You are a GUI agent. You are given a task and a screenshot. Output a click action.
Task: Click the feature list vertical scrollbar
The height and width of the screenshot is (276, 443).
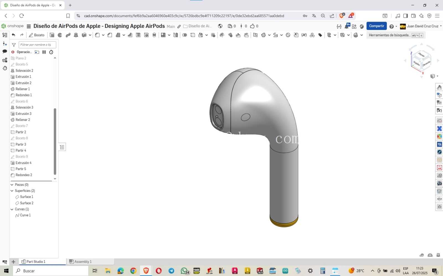[55, 141]
